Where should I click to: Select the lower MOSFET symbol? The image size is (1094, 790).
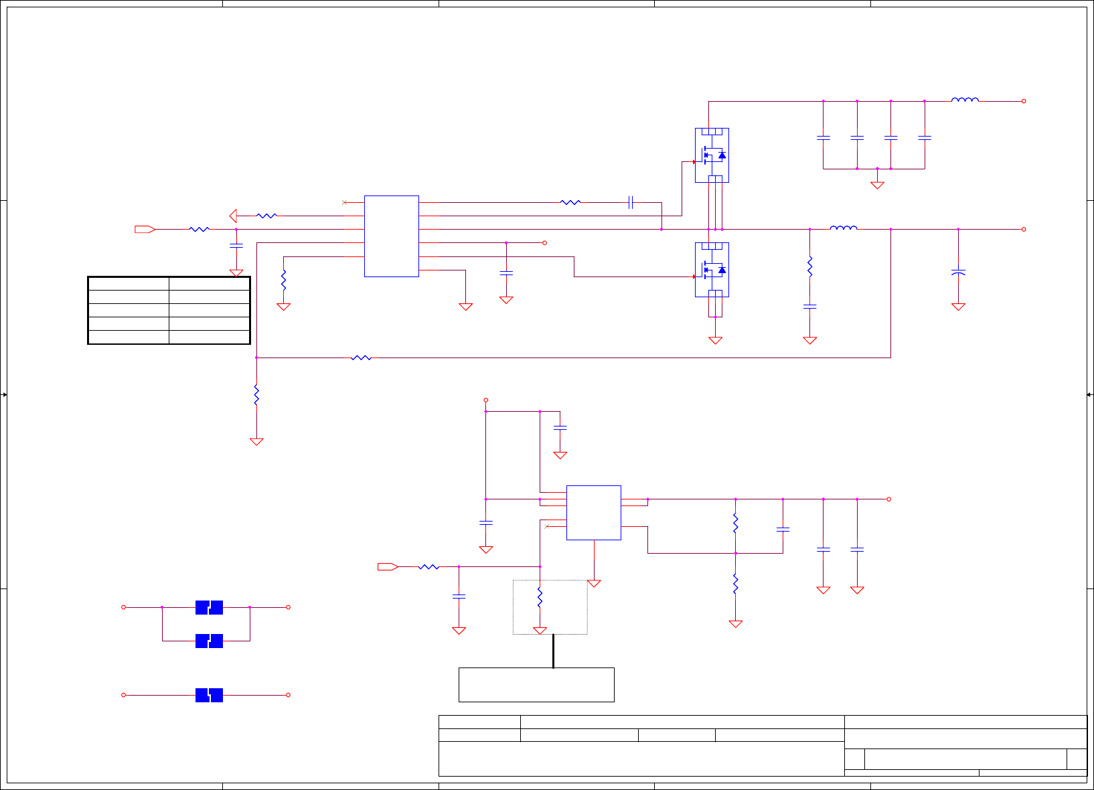[712, 270]
